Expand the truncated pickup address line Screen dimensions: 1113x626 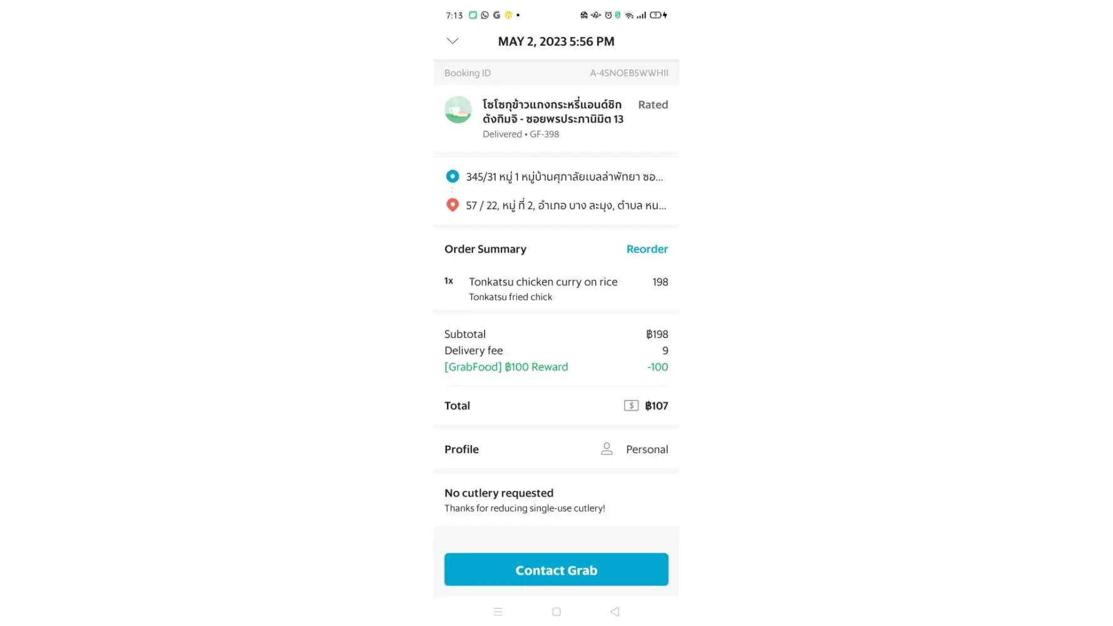coord(564,177)
